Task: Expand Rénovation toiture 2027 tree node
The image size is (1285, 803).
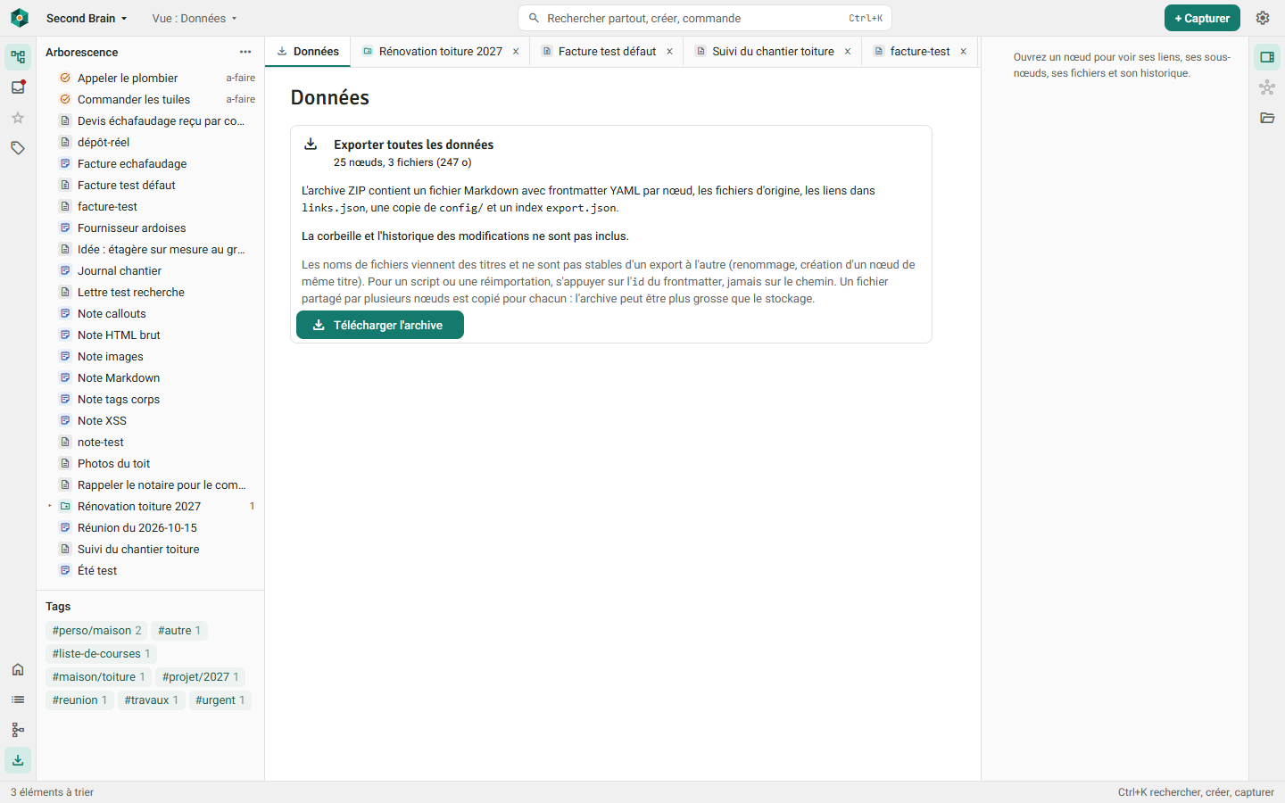Action: (x=50, y=506)
